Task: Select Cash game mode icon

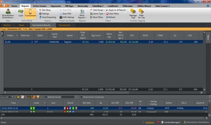Action: pyautogui.click(x=20, y=13)
